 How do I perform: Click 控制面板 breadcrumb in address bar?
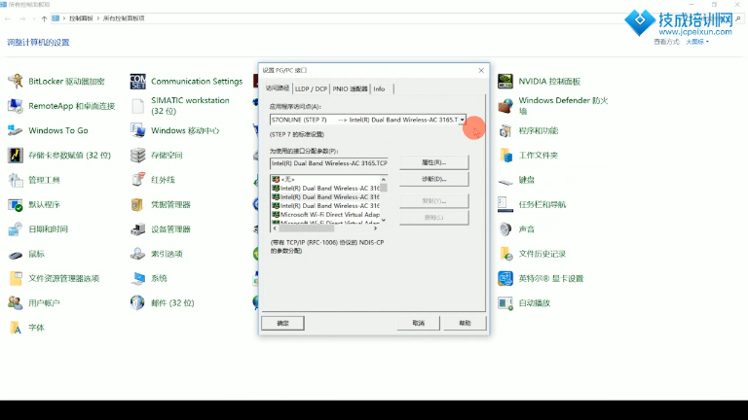(81, 18)
